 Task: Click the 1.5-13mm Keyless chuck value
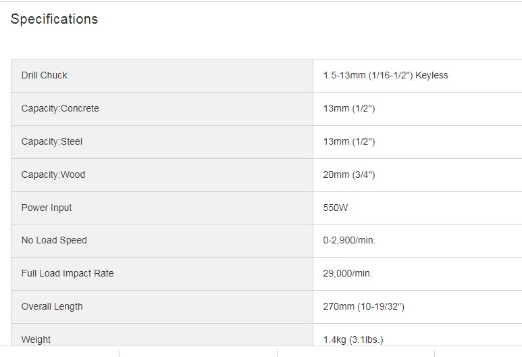pos(386,75)
